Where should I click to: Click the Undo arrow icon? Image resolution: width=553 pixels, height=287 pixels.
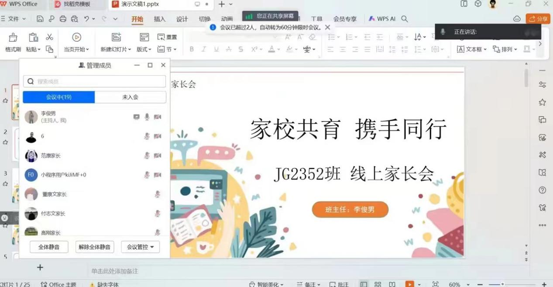(87, 19)
